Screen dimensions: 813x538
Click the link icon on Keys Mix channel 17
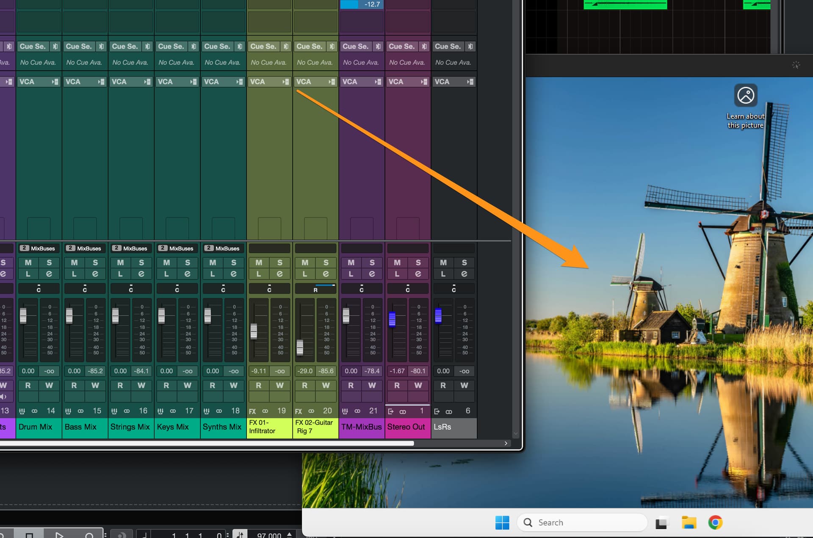(173, 411)
